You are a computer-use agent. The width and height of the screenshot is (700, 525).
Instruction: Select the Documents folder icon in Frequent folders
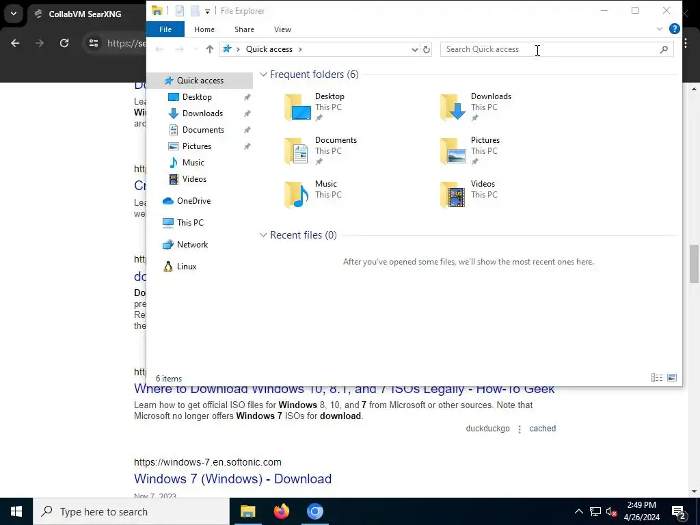[x=298, y=151]
